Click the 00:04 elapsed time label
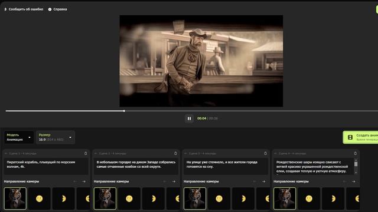Screen dimensions: 378x212 pyautogui.click(x=202, y=118)
